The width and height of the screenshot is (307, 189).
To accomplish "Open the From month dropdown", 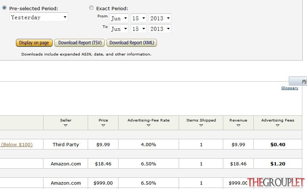I will tap(119, 18).
